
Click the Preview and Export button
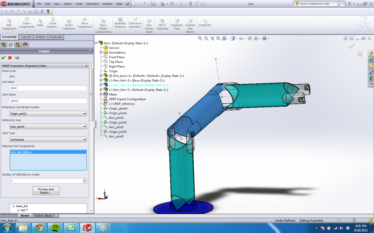(x=46, y=191)
